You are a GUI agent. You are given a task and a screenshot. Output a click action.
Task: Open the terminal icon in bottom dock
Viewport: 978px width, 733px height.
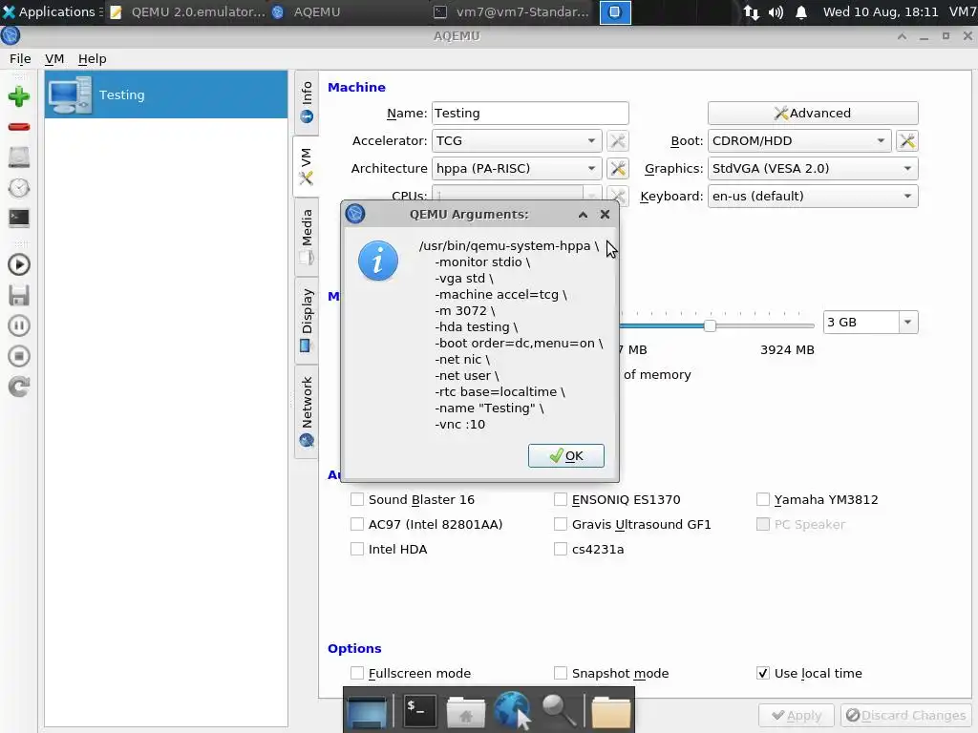[419, 710]
